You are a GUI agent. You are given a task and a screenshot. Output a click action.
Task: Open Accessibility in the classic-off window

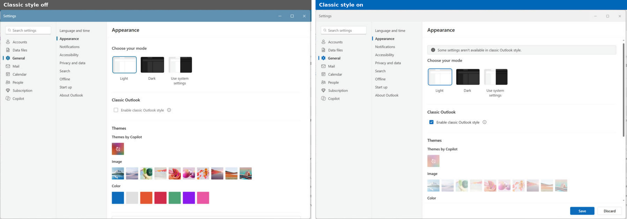69,55
